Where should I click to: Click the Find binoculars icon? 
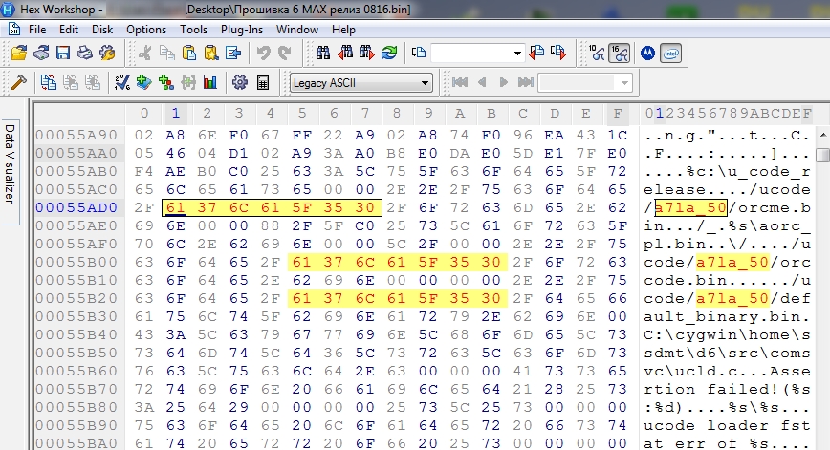(322, 54)
